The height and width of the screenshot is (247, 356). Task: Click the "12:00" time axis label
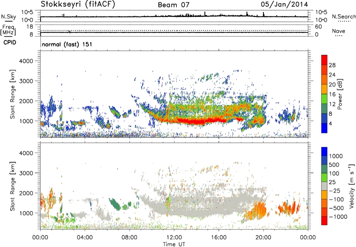point(174,238)
